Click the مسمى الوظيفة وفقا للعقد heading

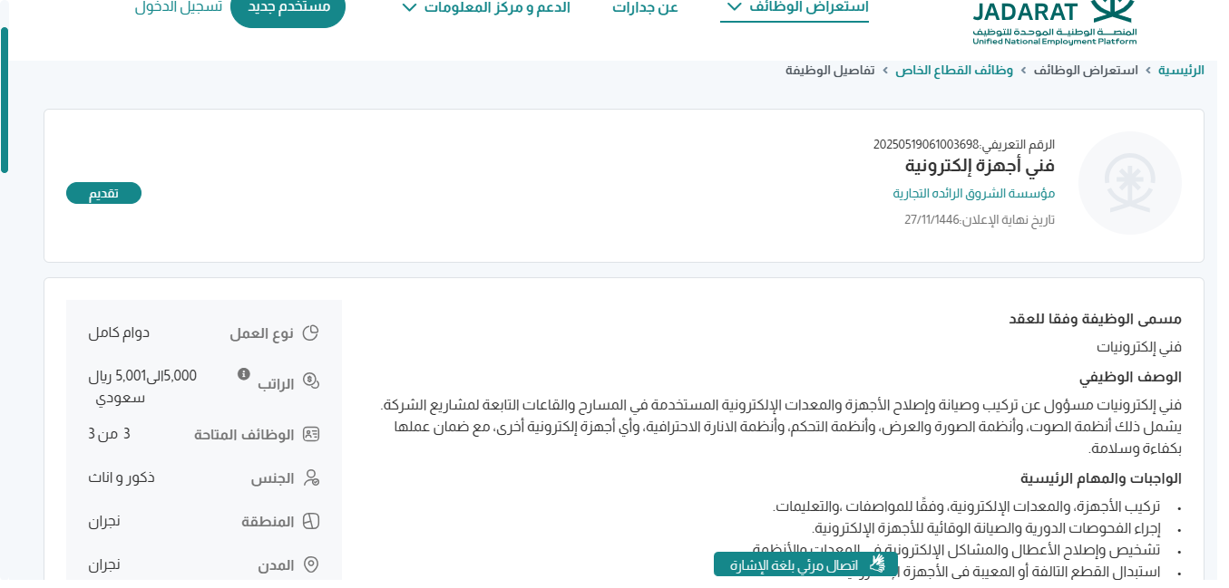pos(1096,319)
